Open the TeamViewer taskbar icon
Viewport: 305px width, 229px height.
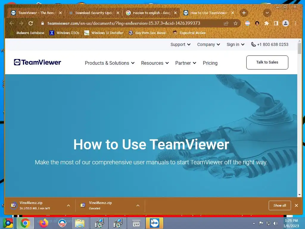pos(155,223)
